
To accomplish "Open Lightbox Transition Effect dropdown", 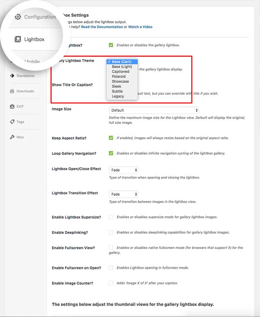I will (x=124, y=194).
